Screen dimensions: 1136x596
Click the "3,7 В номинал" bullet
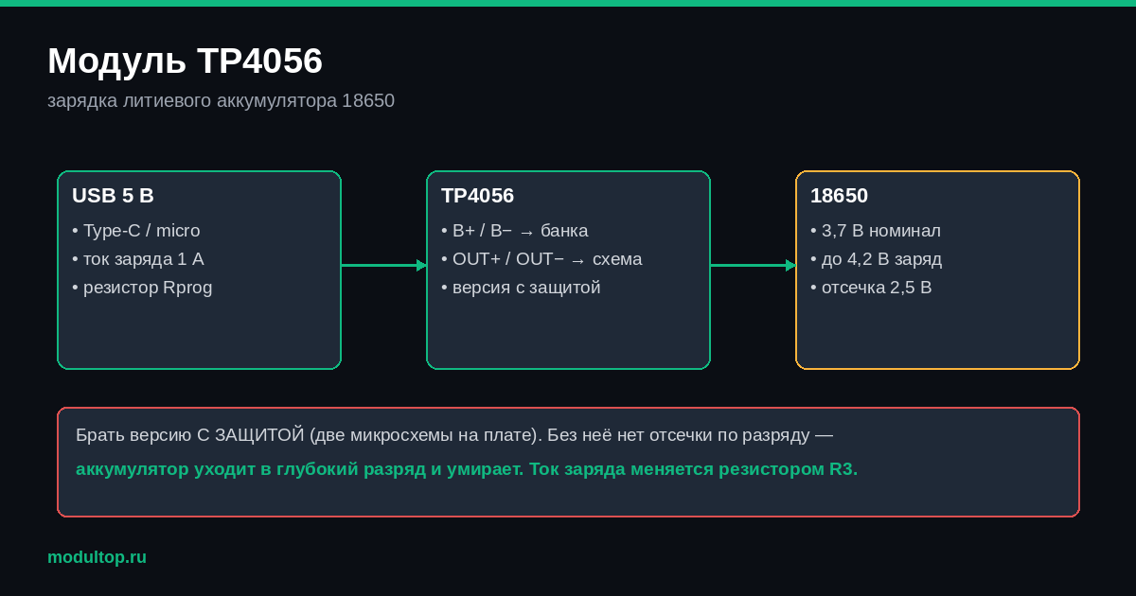point(876,231)
